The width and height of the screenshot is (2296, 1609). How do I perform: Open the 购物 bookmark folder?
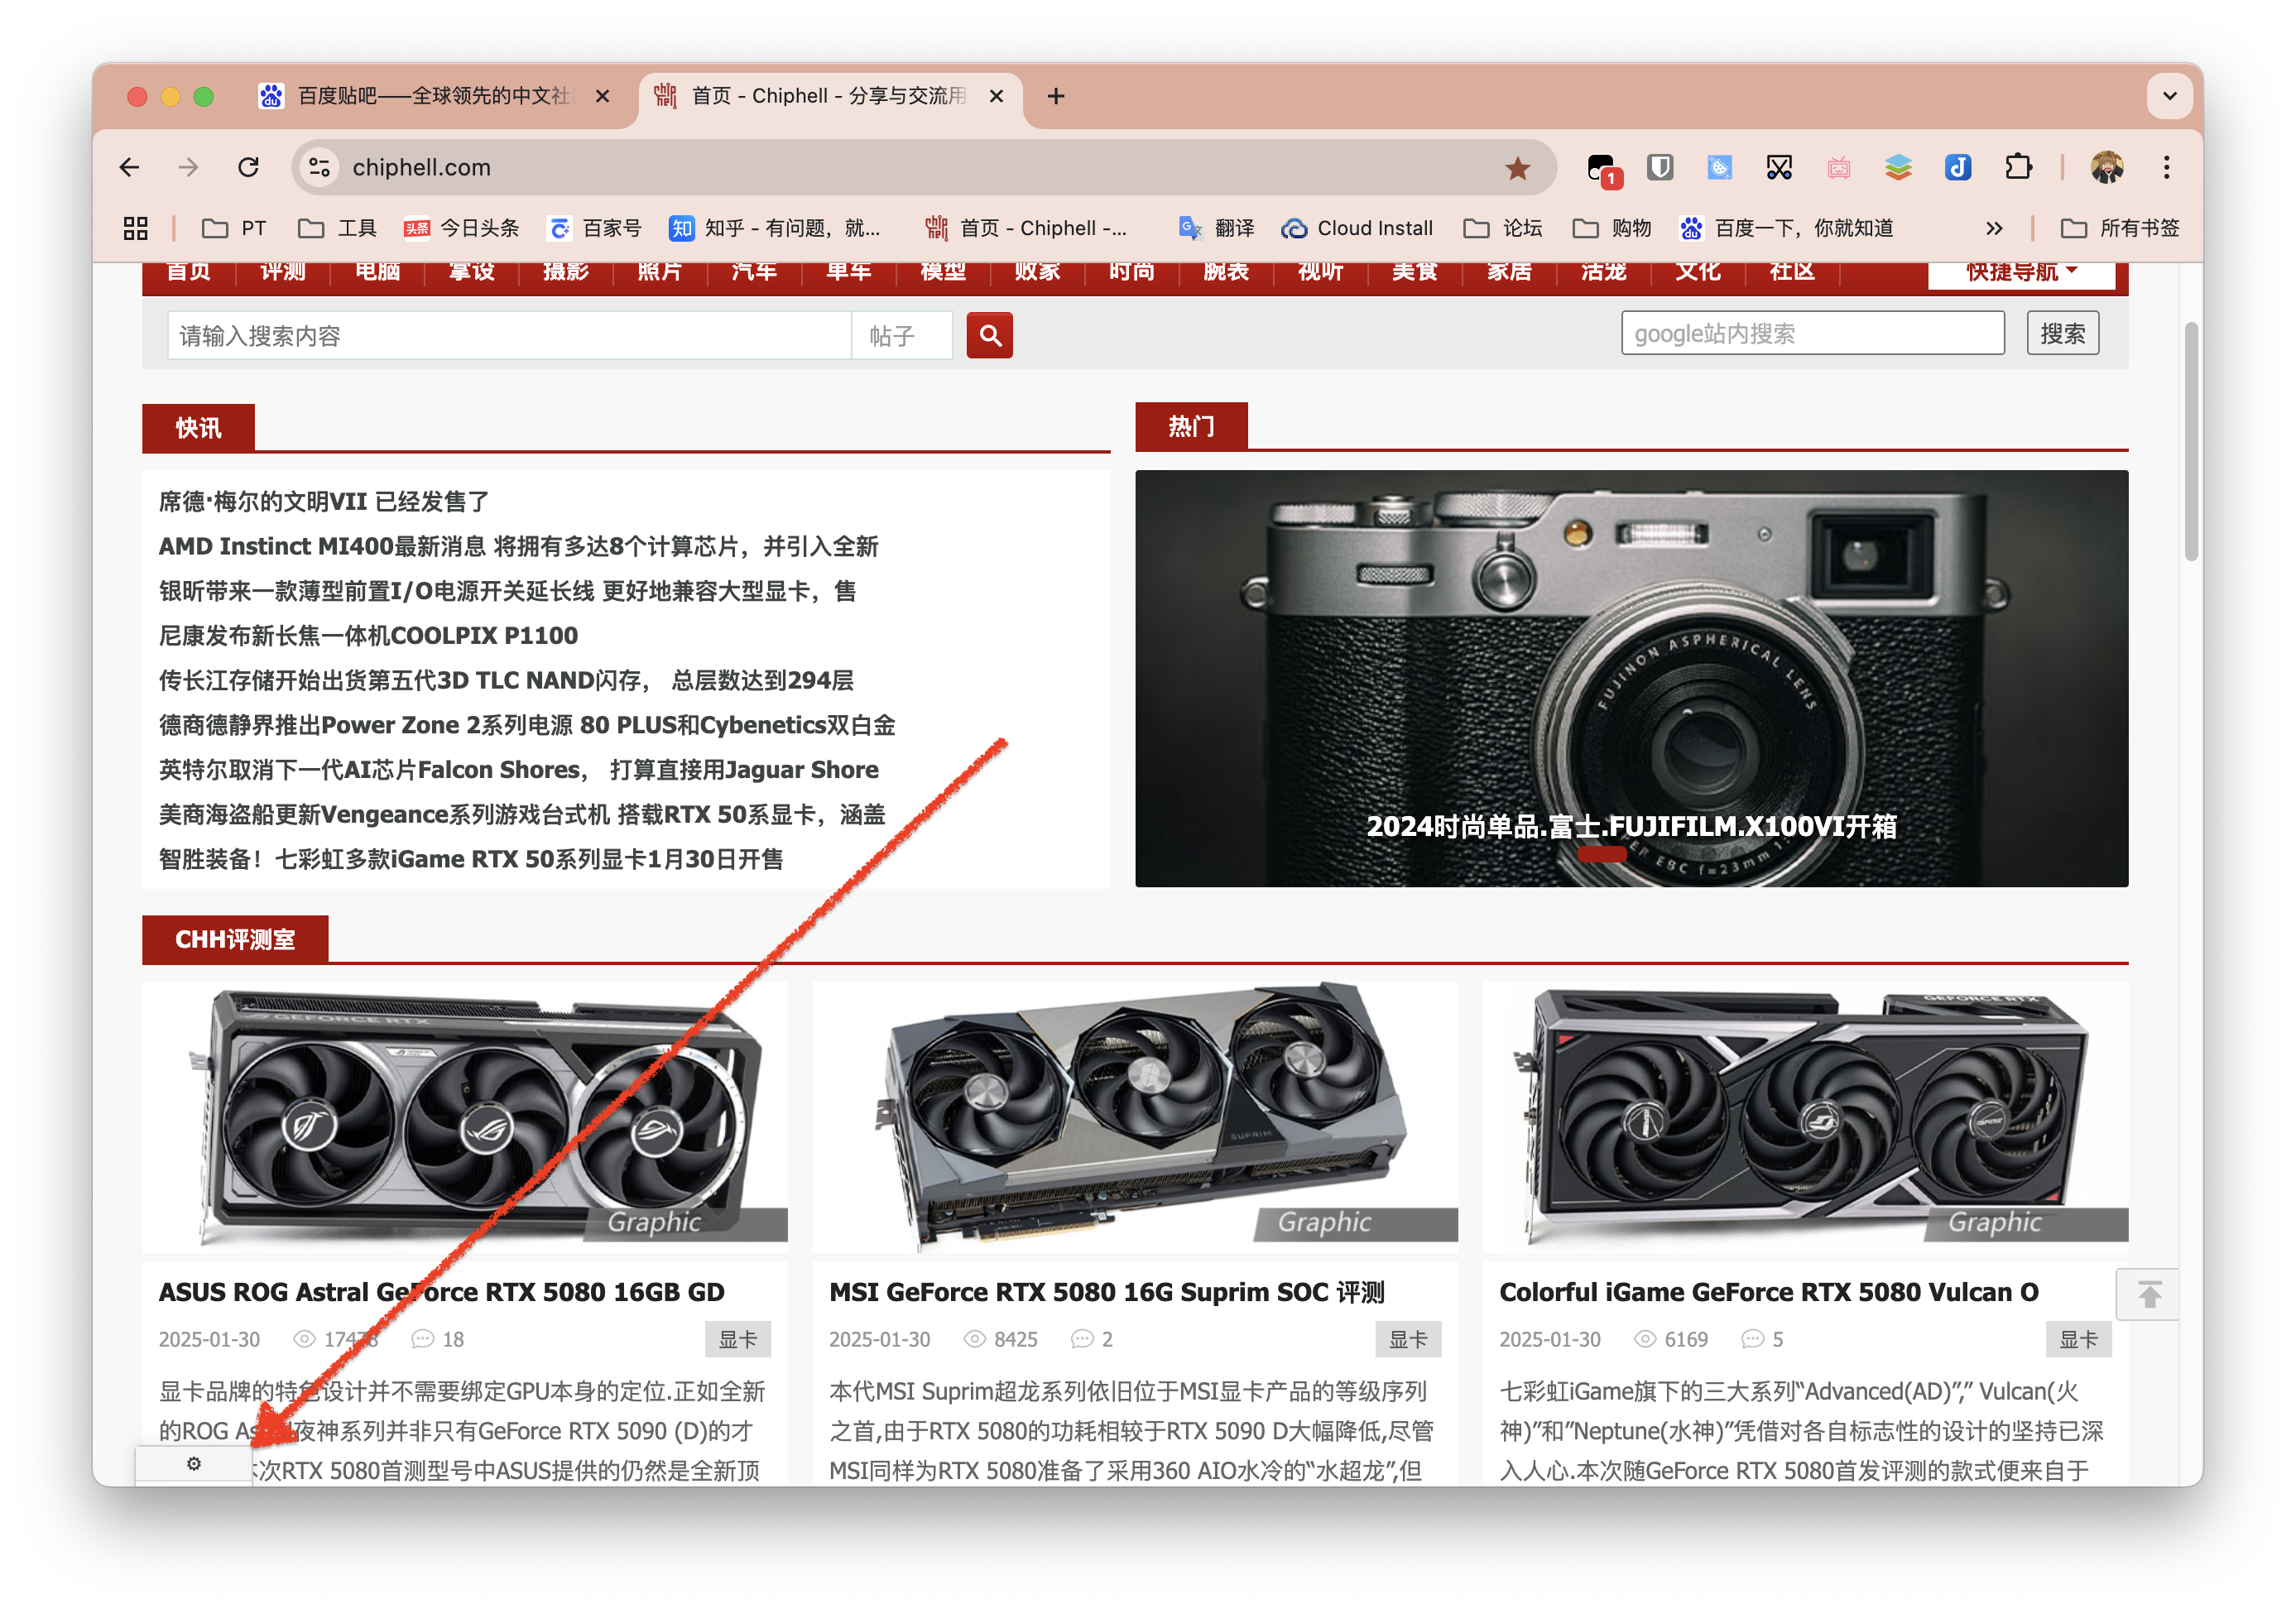(1611, 228)
